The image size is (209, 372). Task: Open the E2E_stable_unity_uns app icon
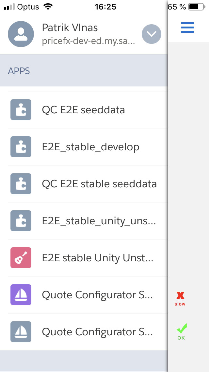tap(21, 221)
